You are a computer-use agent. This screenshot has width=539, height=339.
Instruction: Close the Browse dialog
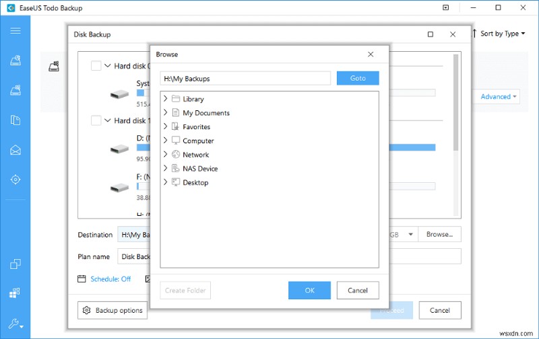[371, 54]
